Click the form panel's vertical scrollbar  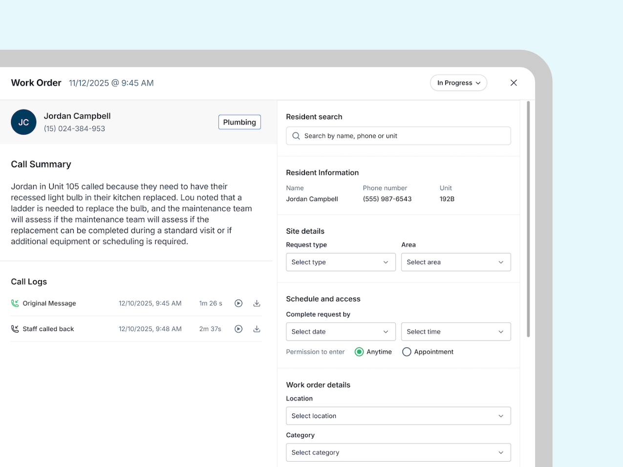tap(528, 219)
